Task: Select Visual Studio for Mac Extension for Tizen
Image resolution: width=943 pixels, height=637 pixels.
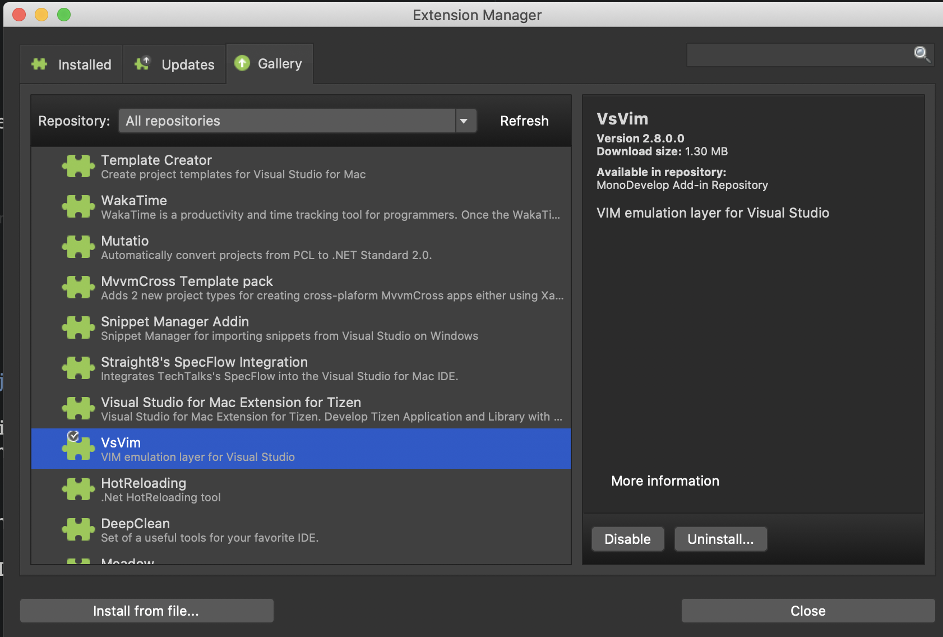Action: coord(231,402)
